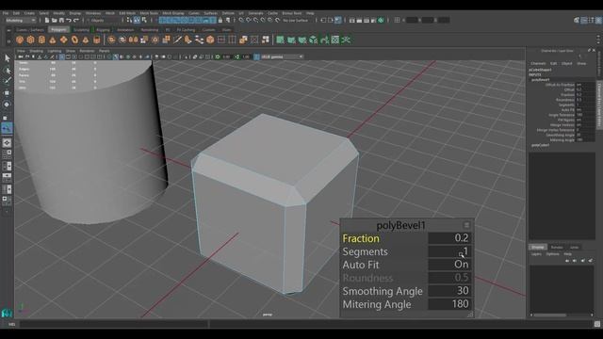Screen dimensions: 603x339
Task: Open the File menu
Action: (x=6, y=13)
